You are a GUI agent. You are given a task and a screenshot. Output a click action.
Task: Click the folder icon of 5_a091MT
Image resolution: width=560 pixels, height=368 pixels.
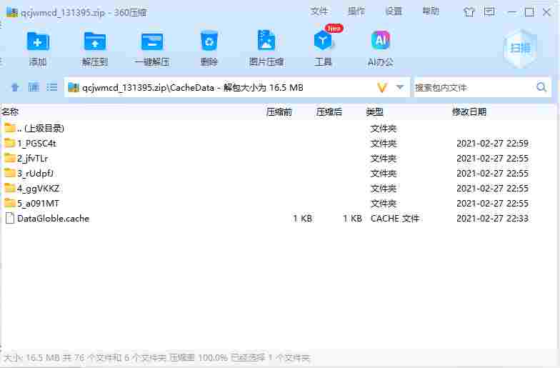(10, 203)
